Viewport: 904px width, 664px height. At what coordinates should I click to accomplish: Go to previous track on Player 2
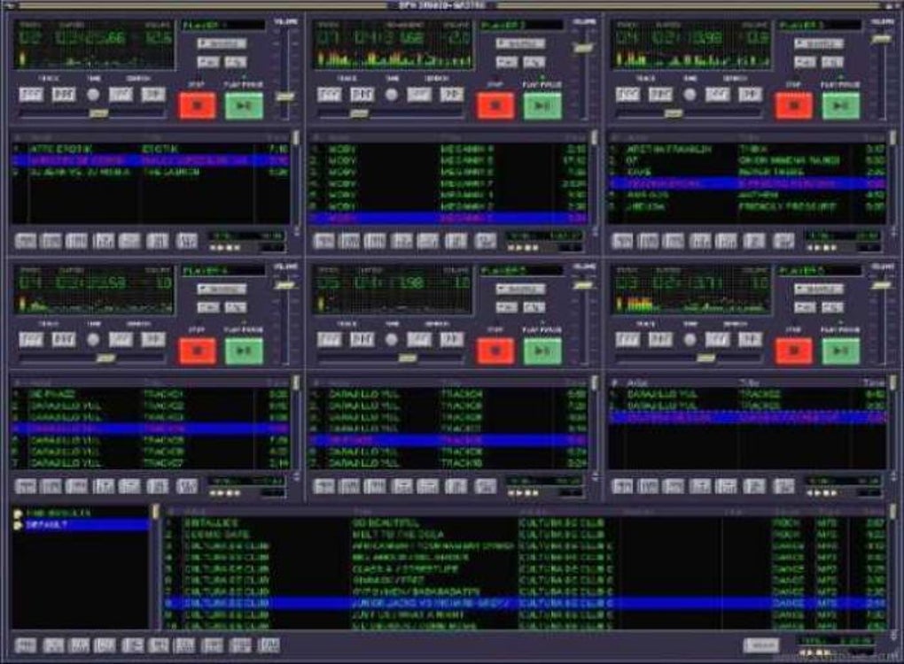[x=329, y=94]
